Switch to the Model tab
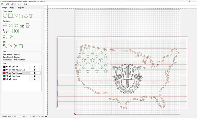197x118 pixels. (x=12, y=8)
